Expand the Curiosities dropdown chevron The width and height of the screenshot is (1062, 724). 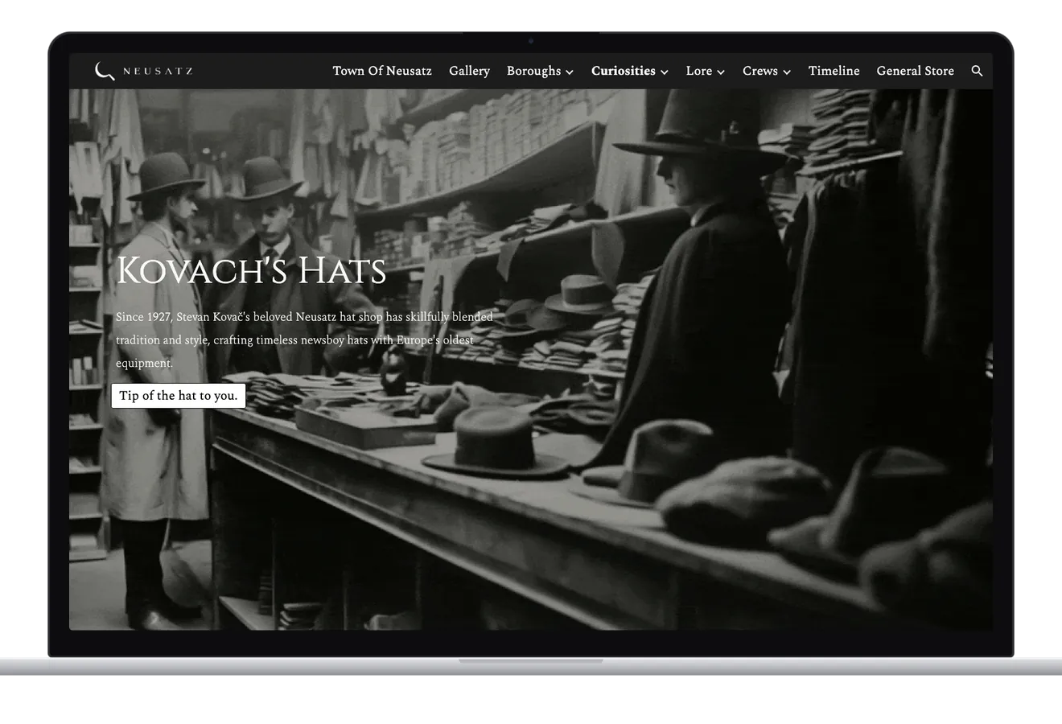click(x=665, y=72)
